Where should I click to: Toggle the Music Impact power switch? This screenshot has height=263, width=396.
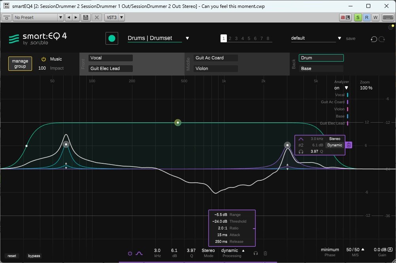click(x=43, y=59)
